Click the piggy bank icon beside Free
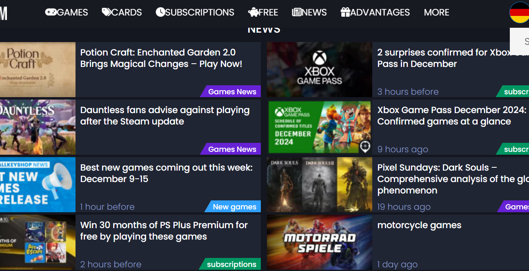The height and width of the screenshot is (271, 529). coord(253,13)
